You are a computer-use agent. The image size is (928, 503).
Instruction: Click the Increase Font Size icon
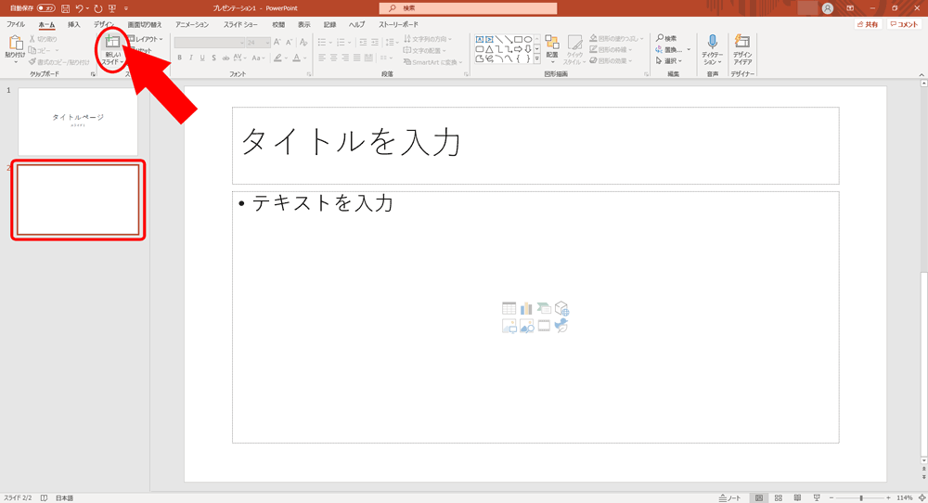[x=277, y=43]
